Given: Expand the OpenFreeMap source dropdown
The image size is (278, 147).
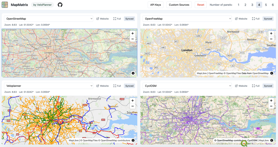Looking at the screenshot, I should (x=187, y=19).
